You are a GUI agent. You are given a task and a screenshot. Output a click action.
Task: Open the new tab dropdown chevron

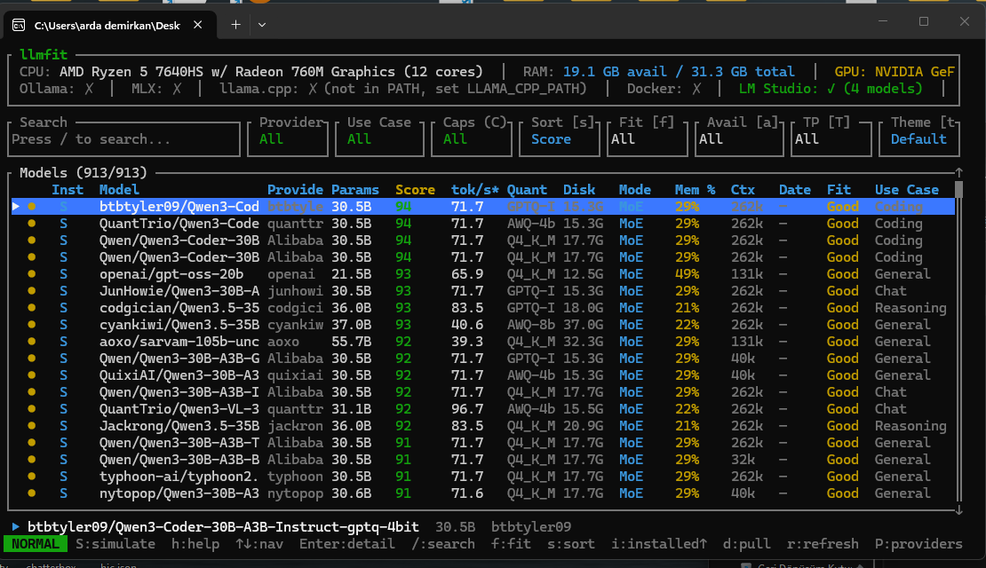pos(262,25)
